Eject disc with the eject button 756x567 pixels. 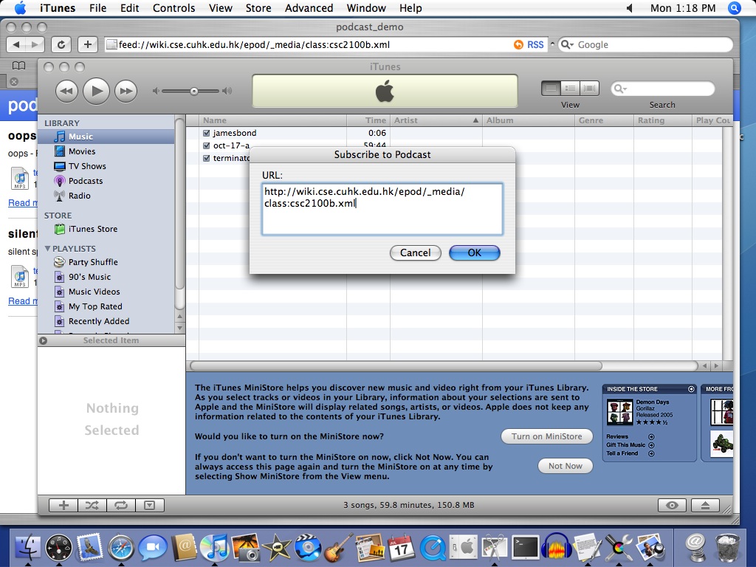705,505
